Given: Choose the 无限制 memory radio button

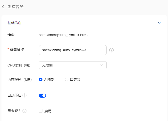Looking at the screenshot, I should pos(41,79).
